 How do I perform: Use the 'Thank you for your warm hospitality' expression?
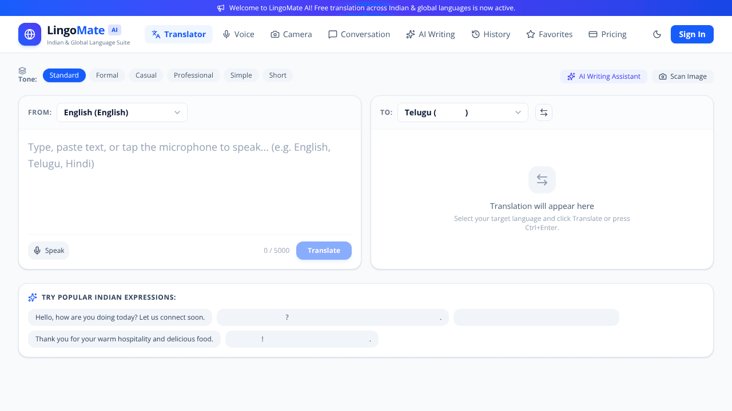point(124,339)
